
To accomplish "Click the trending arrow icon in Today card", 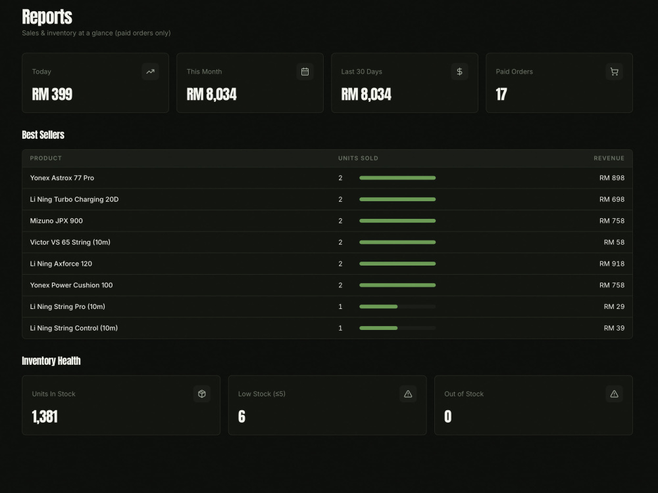I will [x=150, y=72].
